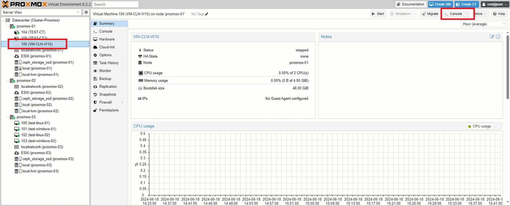Screen dimensions: 510x206
Task: Click the Create VM button
Action: pos(441,4)
